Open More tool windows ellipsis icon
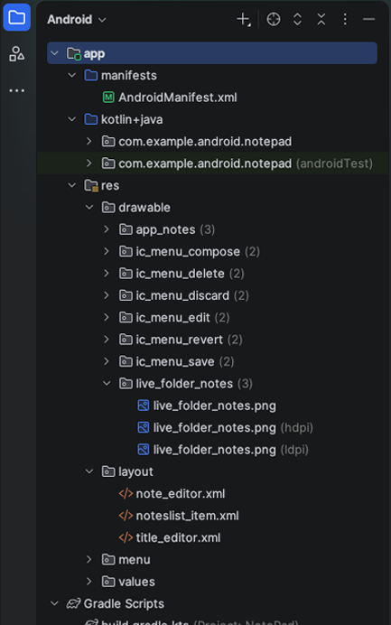Screen dimensions: 391x625 [x=17, y=90]
